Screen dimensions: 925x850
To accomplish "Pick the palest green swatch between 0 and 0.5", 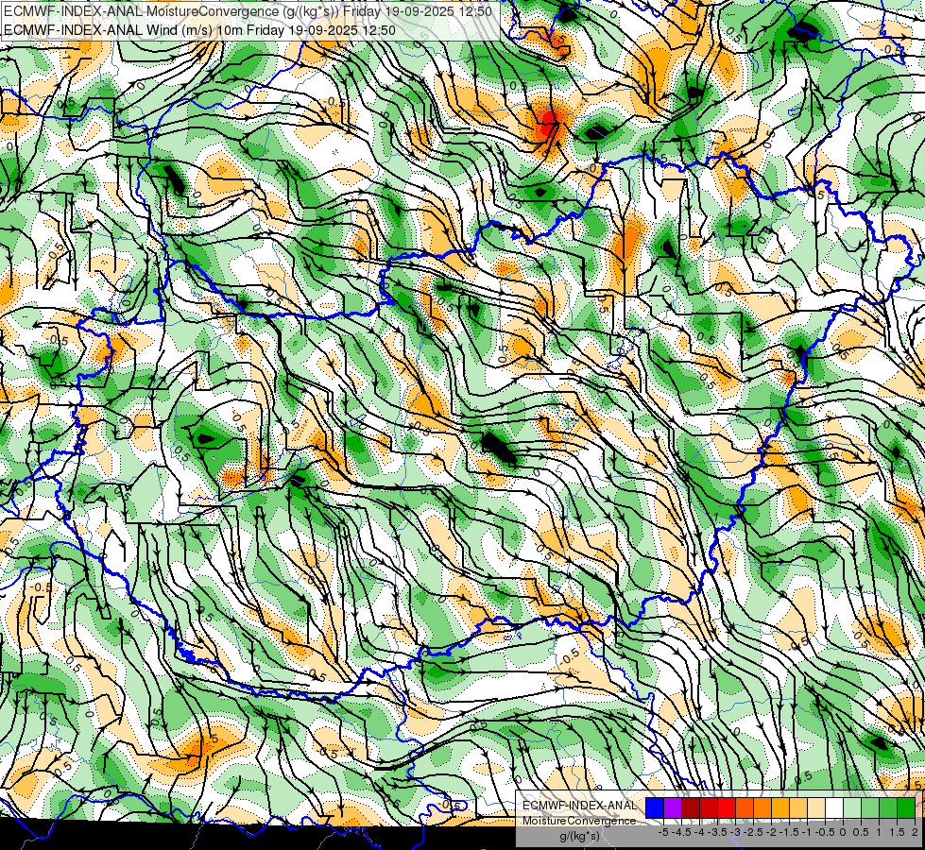I will (x=852, y=808).
